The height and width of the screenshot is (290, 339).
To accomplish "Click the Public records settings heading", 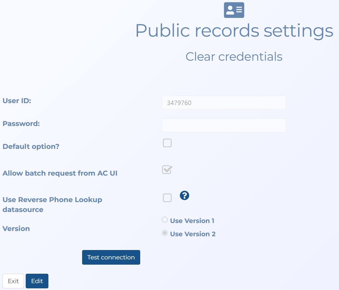I will click(x=234, y=30).
